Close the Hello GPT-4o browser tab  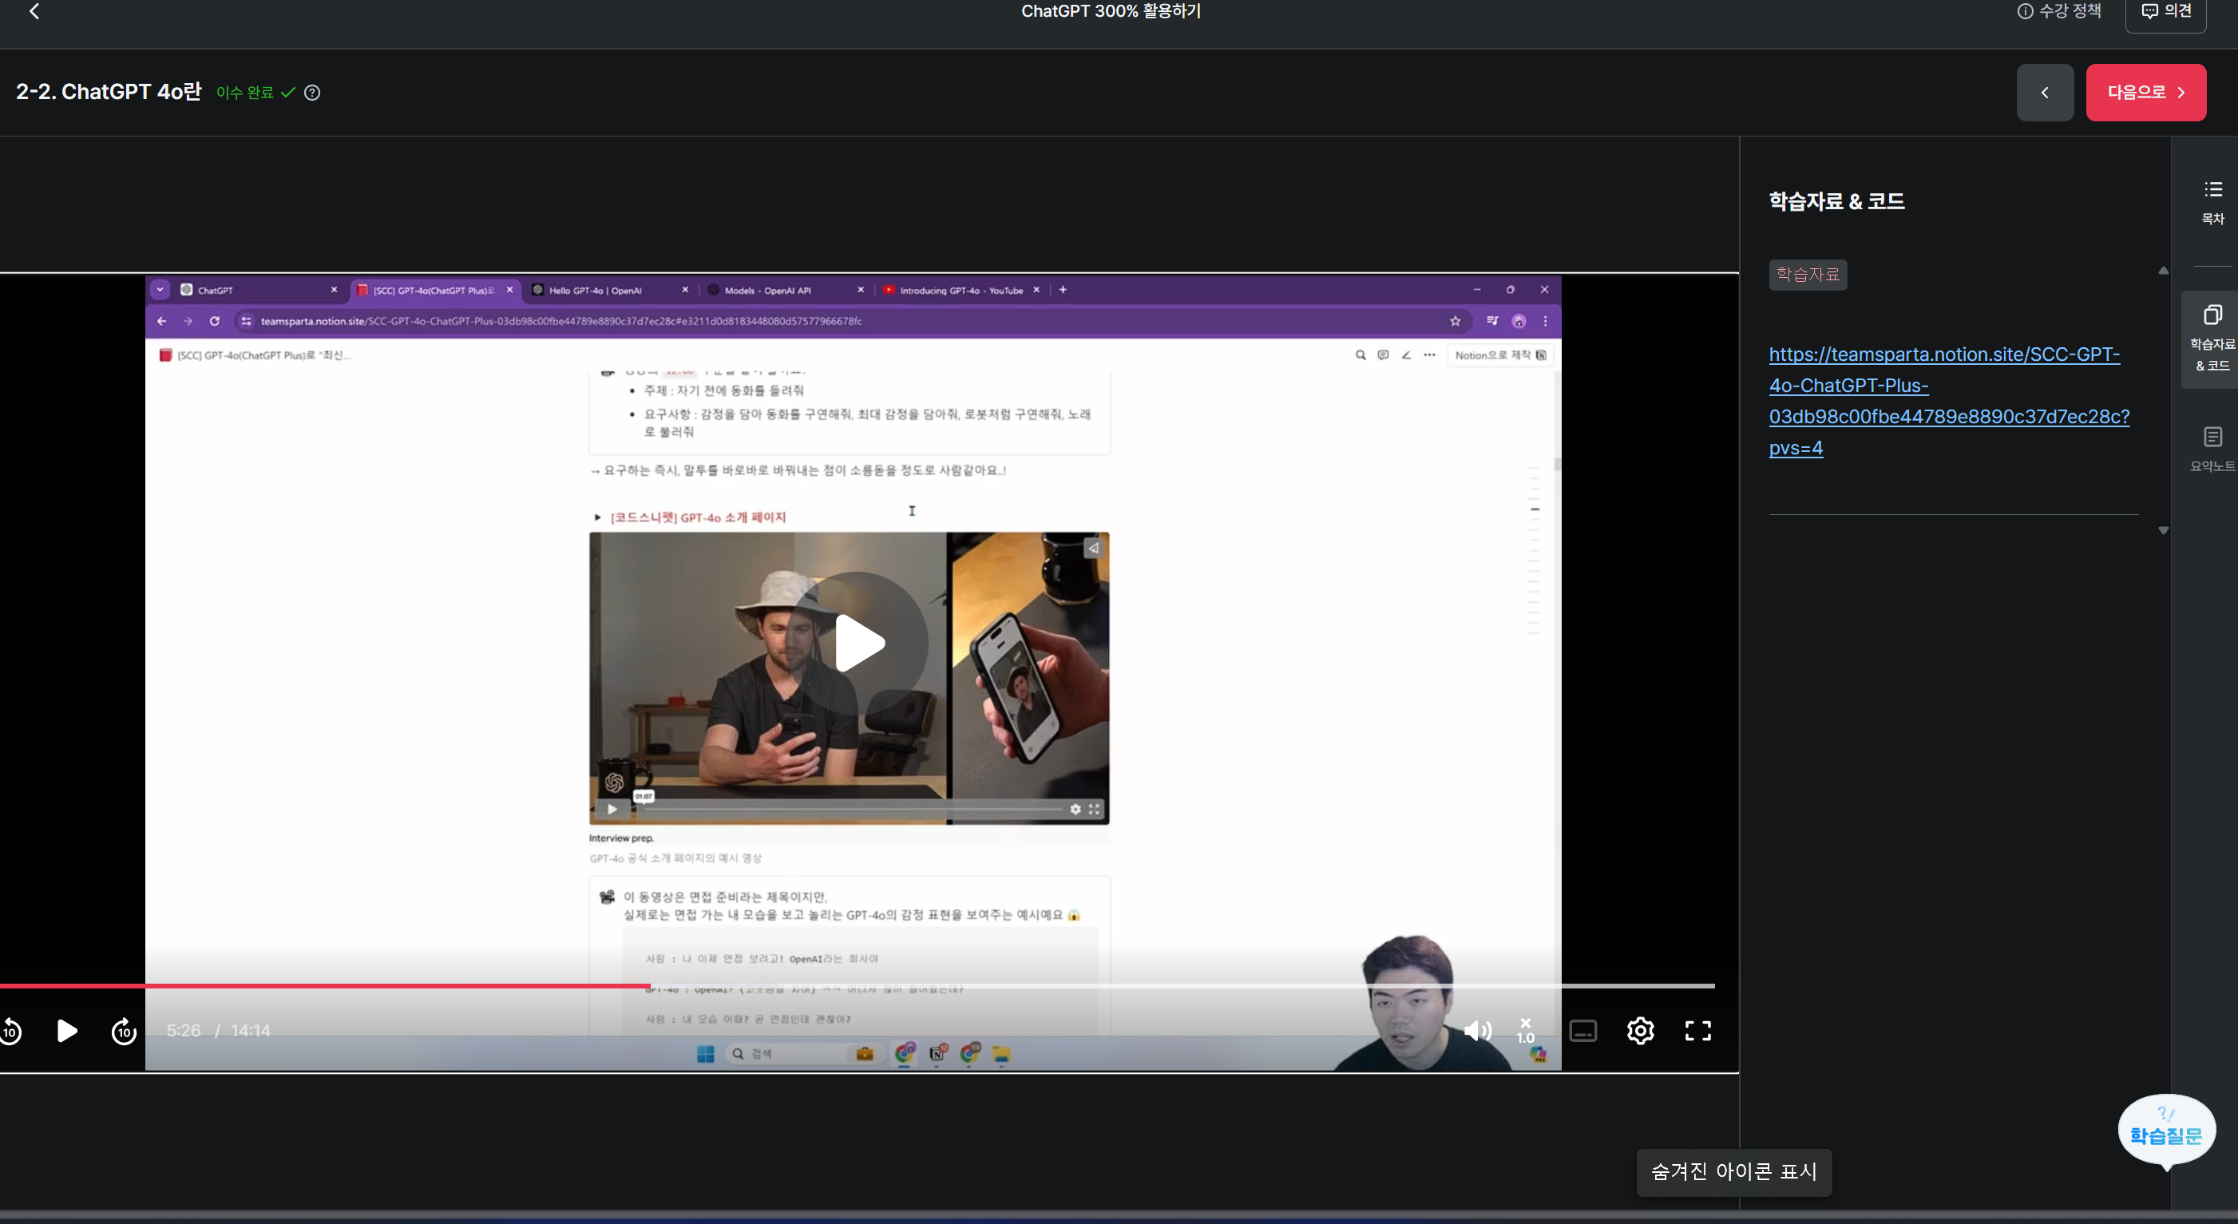click(x=686, y=290)
